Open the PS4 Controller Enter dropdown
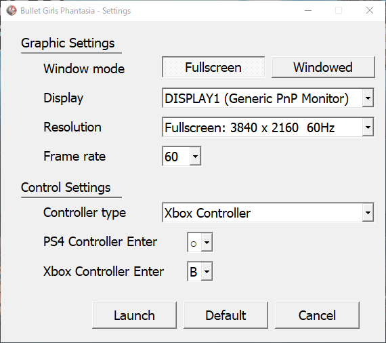The image size is (386, 343). pyautogui.click(x=200, y=242)
